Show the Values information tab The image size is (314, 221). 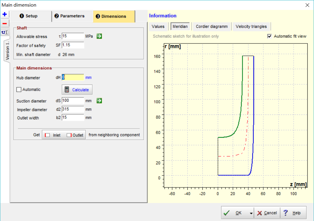[x=158, y=26]
